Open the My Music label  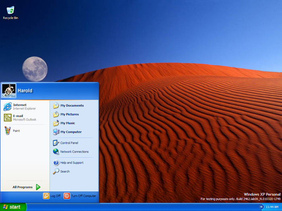point(68,123)
